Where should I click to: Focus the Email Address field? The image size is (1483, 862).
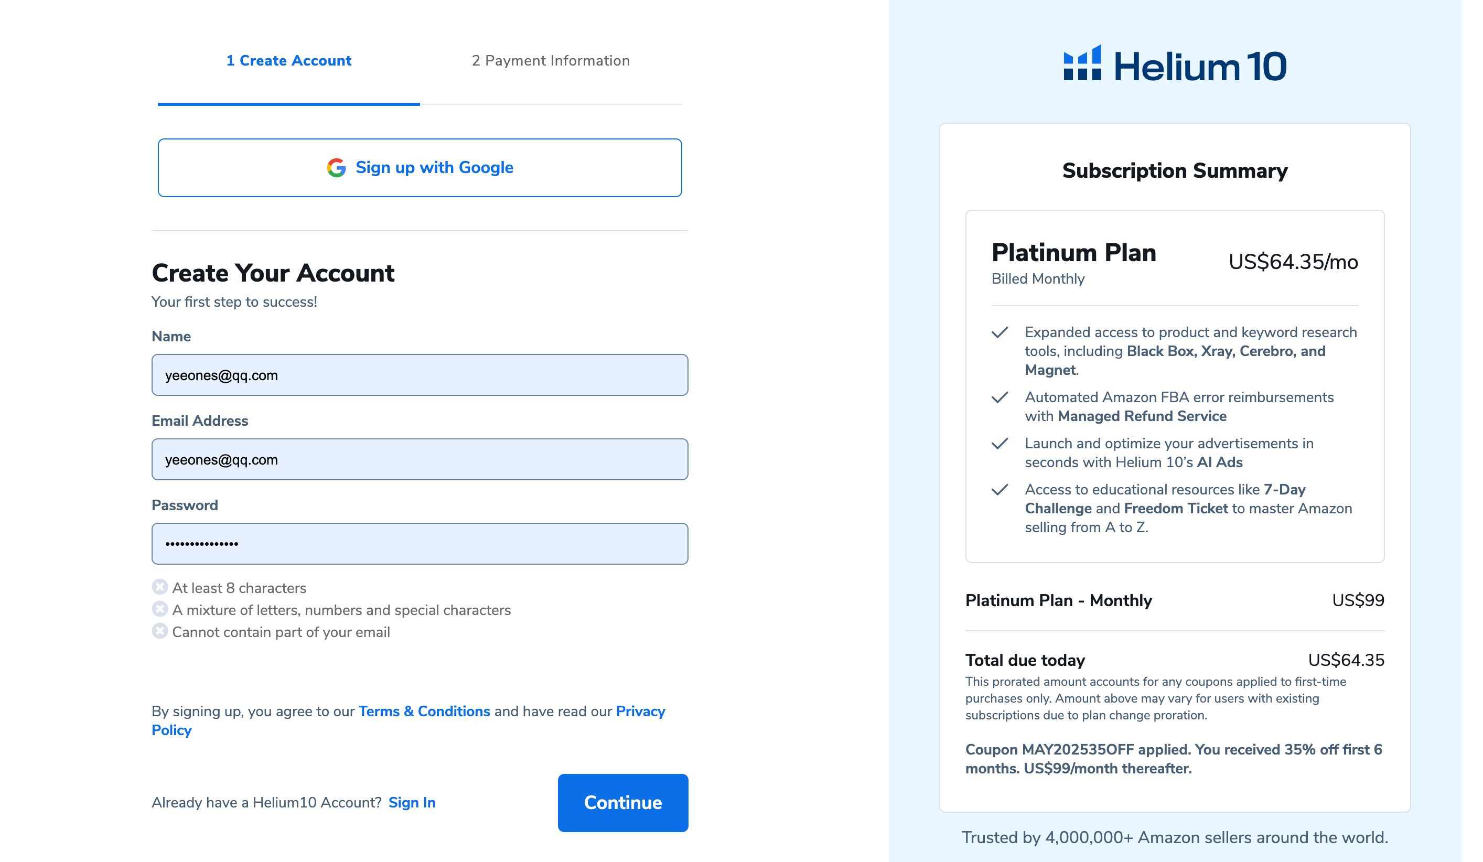[420, 459]
